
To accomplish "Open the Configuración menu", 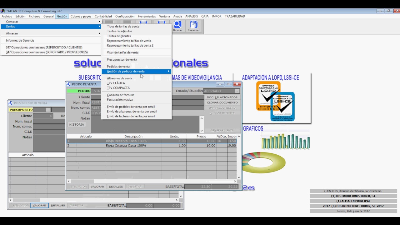I will [x=125, y=16].
